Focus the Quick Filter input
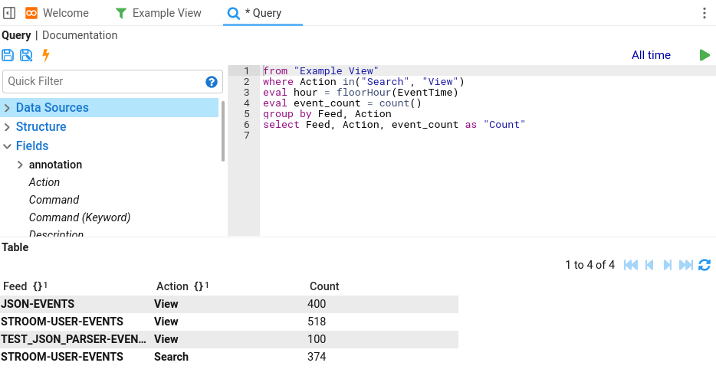Viewport: 716px width, 379px height. point(103,81)
